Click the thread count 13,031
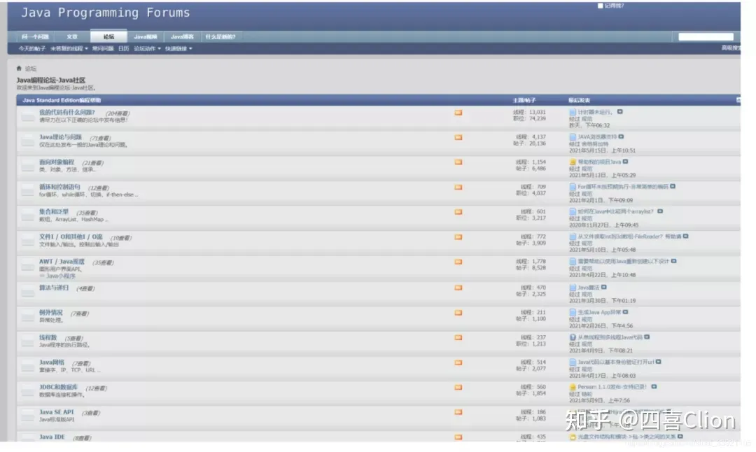Viewport: 756px width, 452px height. coord(537,112)
